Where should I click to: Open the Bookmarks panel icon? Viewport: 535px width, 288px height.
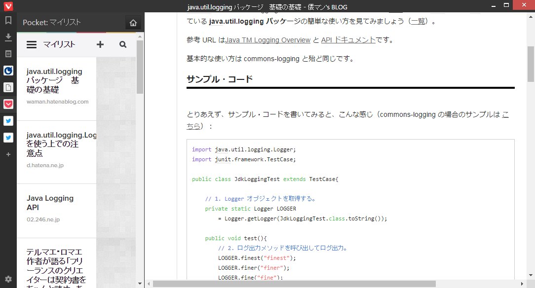(x=8, y=20)
